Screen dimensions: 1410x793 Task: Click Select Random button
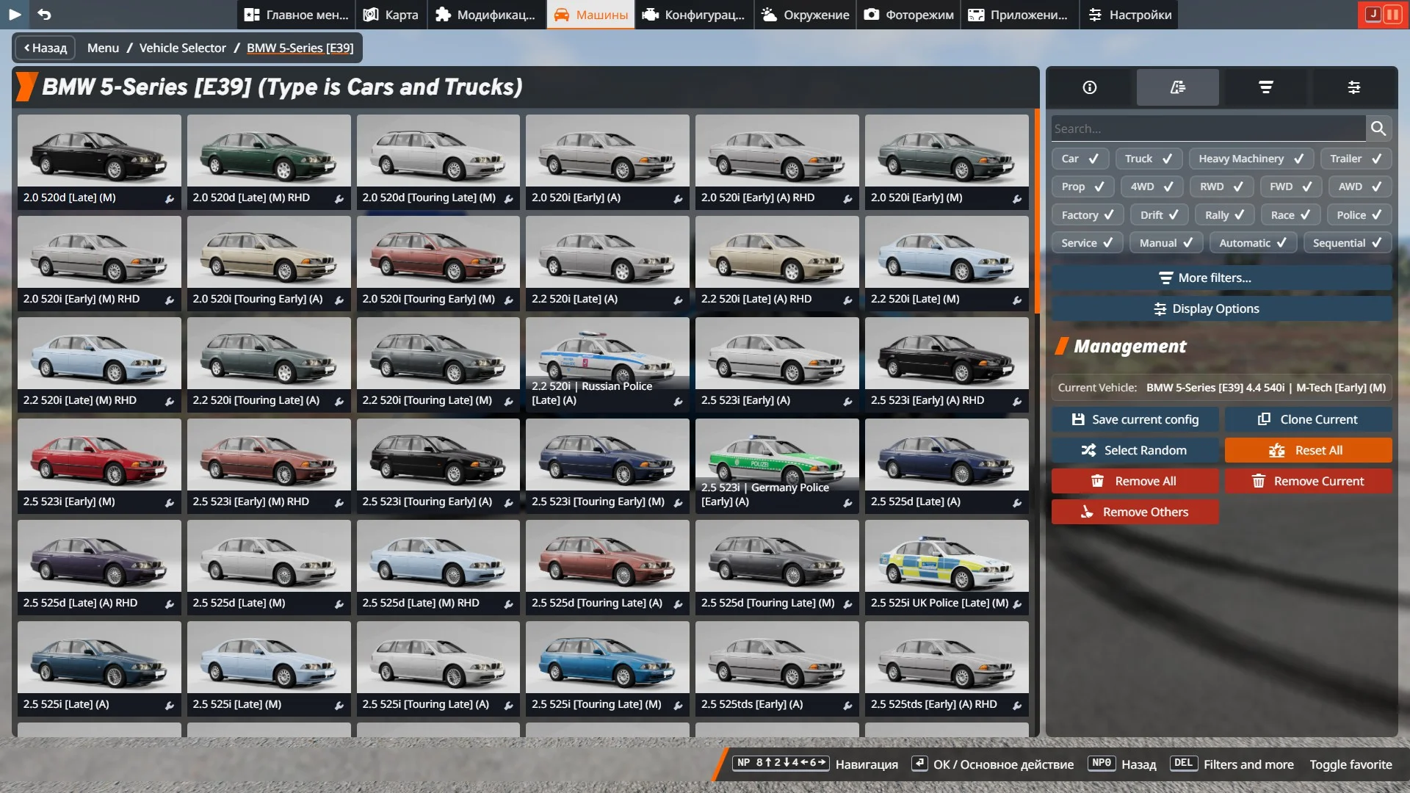pos(1135,450)
